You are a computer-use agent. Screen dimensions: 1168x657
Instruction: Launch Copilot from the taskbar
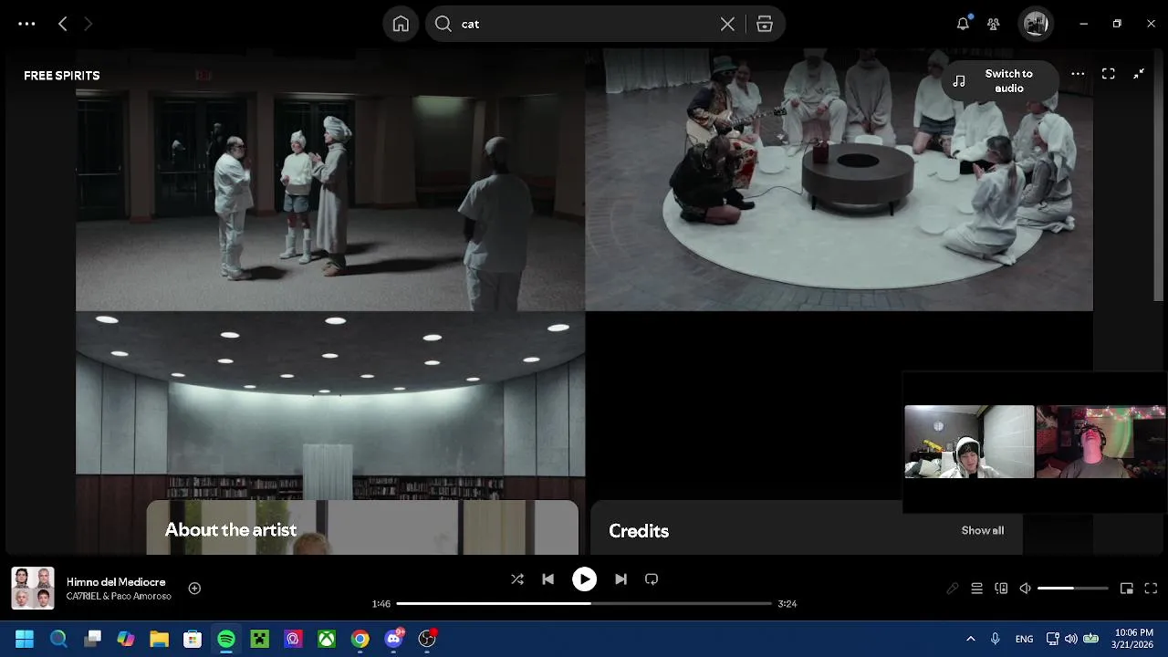[126, 639]
